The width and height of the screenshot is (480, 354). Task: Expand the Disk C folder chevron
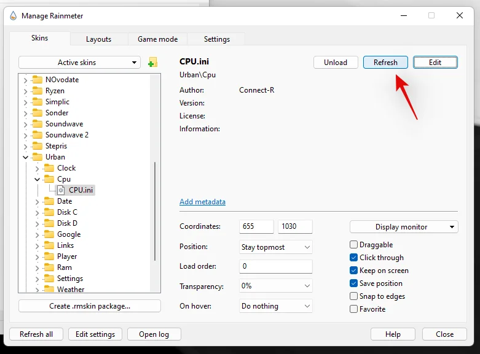coord(37,212)
